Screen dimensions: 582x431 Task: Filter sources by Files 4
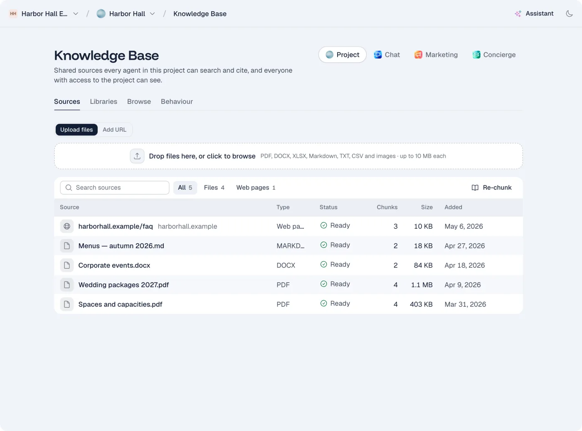(x=214, y=188)
